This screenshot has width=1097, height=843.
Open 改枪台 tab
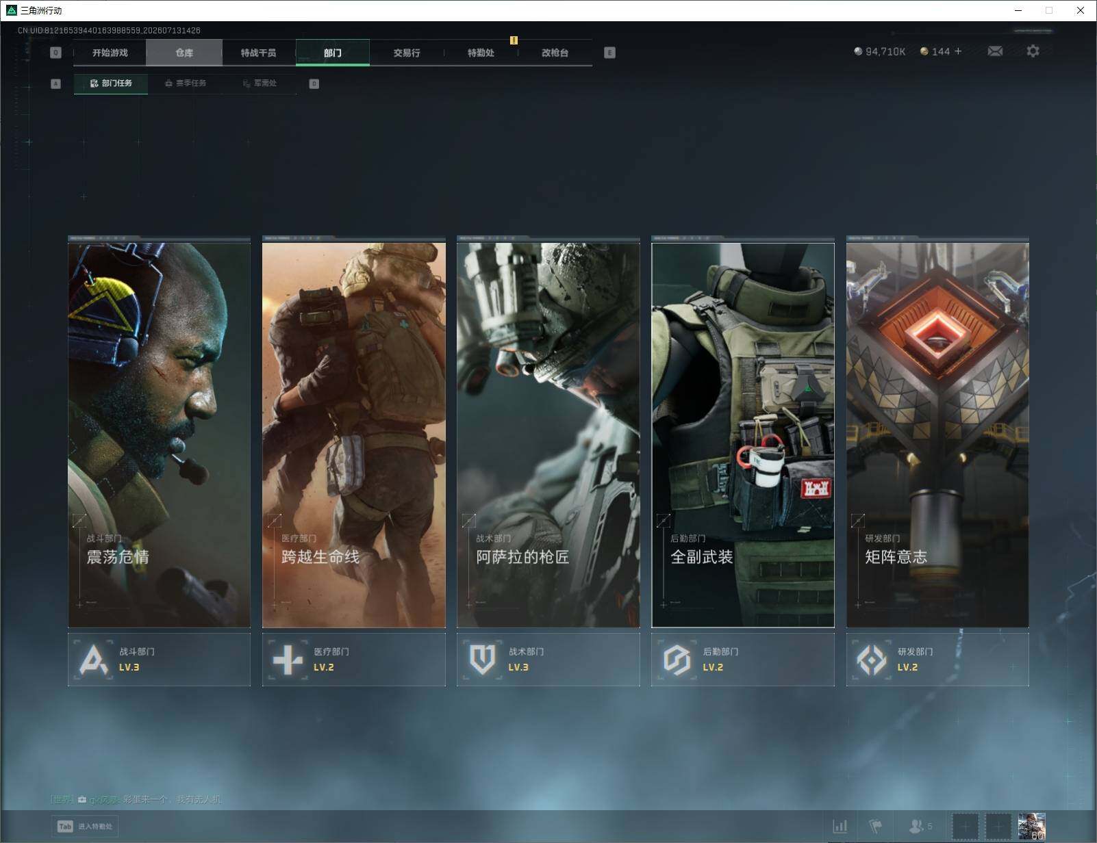tap(555, 53)
